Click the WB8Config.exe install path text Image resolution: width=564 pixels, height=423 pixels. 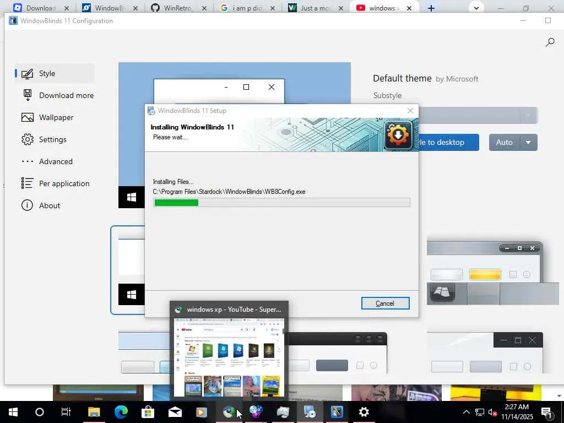click(229, 192)
